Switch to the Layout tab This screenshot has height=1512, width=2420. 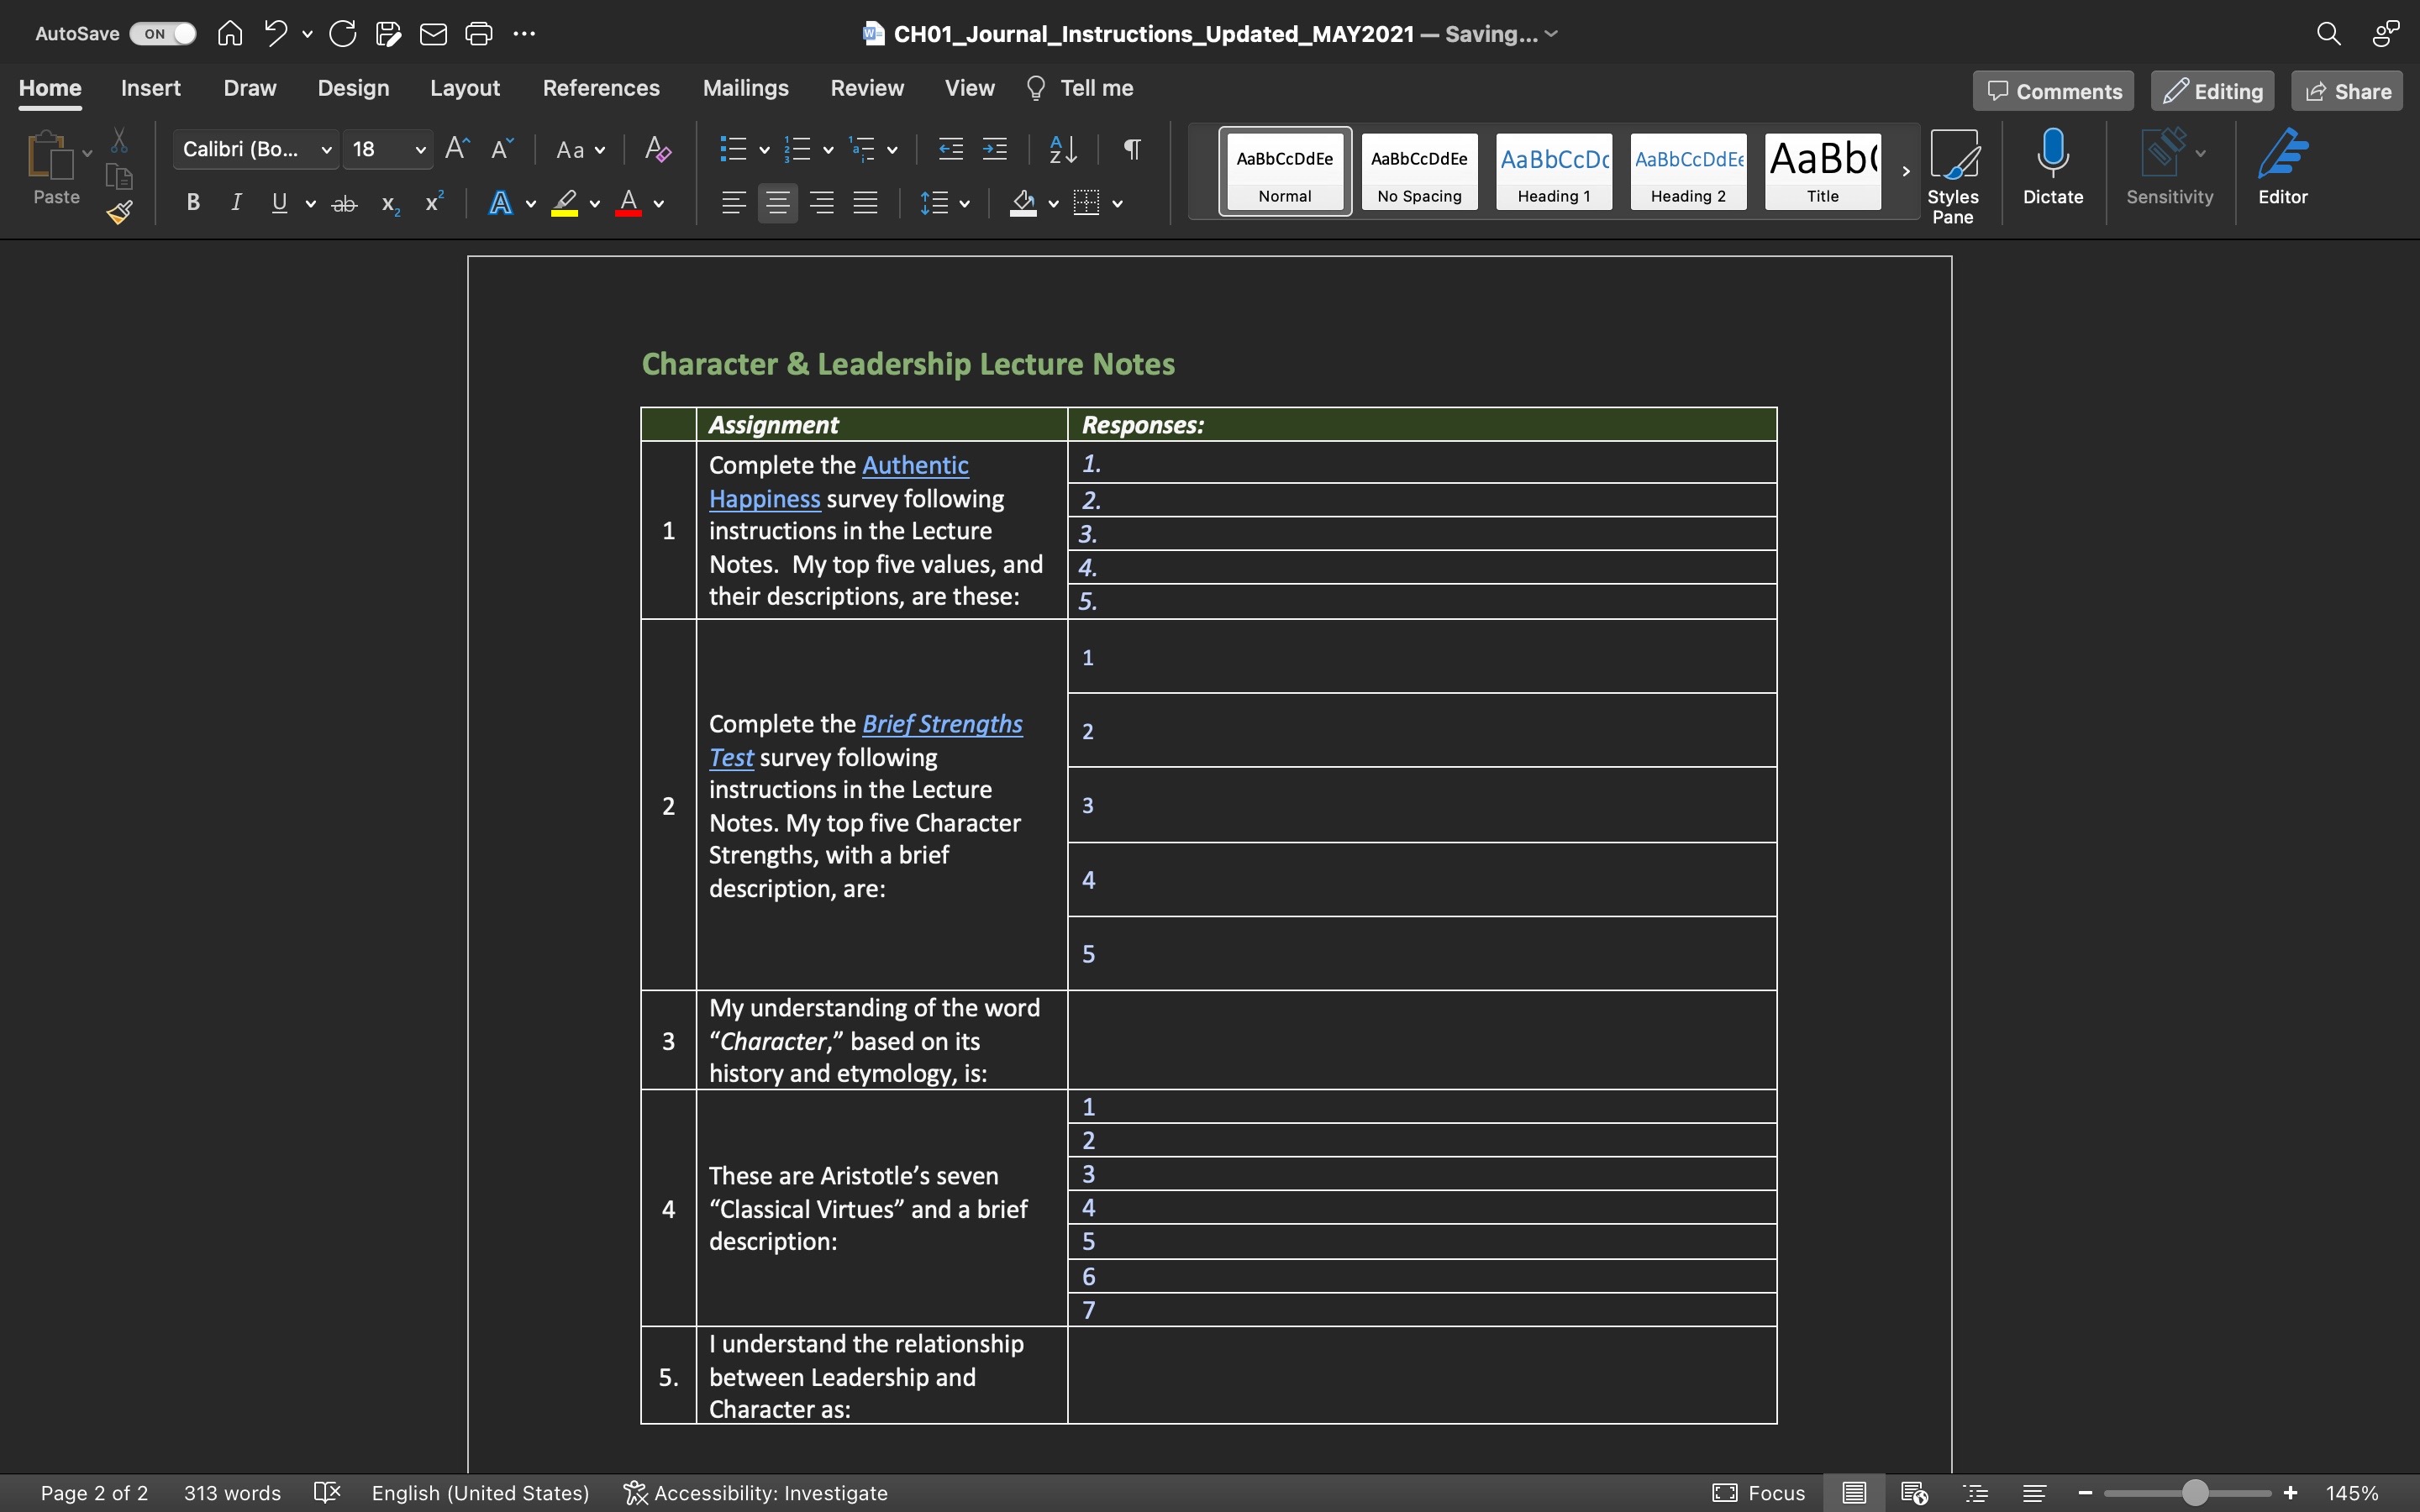[x=464, y=88]
